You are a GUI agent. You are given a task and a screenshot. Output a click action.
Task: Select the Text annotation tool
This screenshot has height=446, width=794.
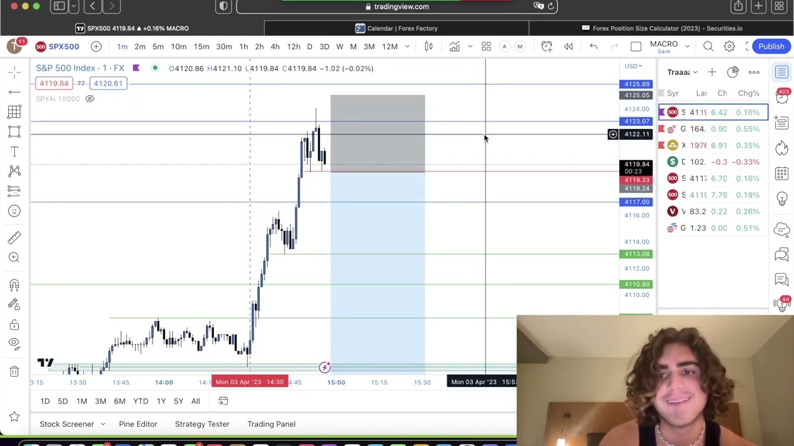point(14,152)
